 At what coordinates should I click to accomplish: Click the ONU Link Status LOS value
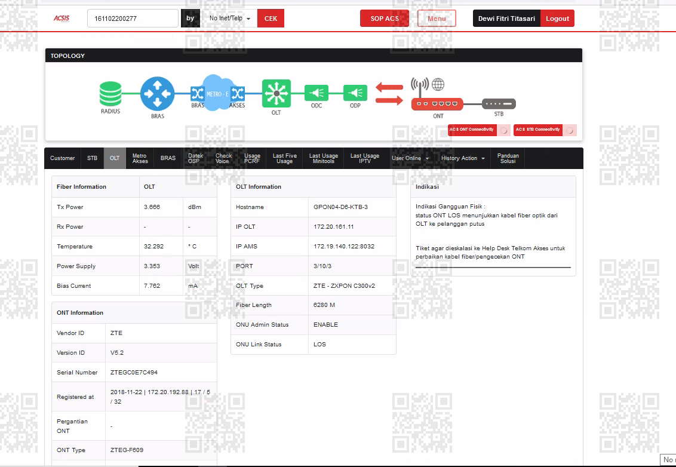point(319,345)
